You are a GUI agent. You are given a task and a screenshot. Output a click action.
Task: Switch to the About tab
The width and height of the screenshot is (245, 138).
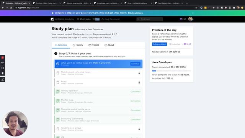(x=109, y=45)
